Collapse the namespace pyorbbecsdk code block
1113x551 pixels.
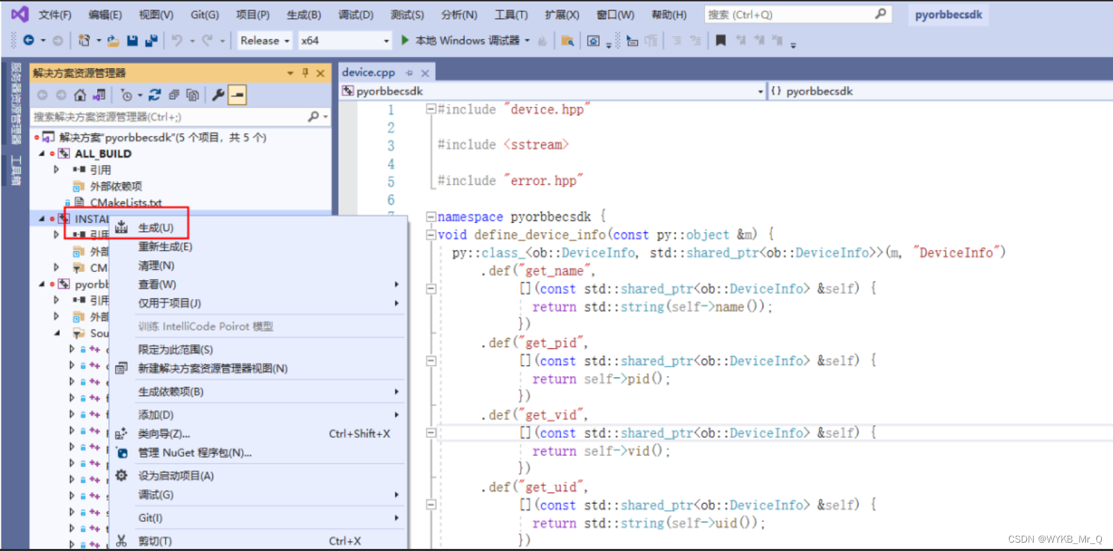point(431,217)
